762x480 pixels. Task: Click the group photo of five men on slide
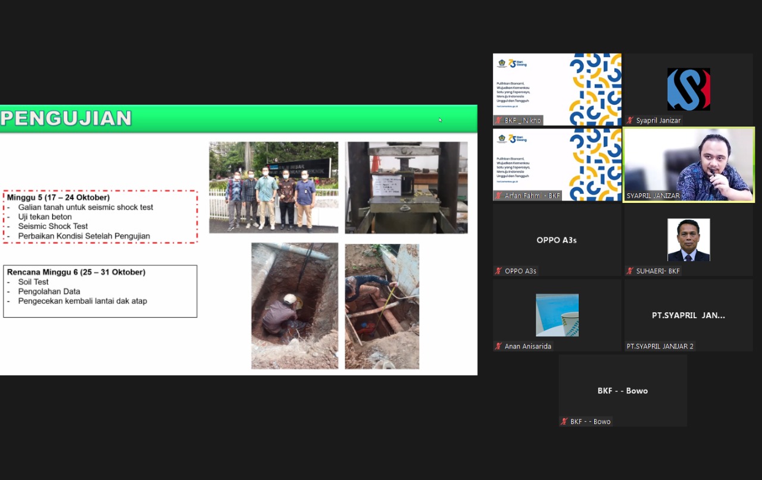pyautogui.click(x=273, y=187)
